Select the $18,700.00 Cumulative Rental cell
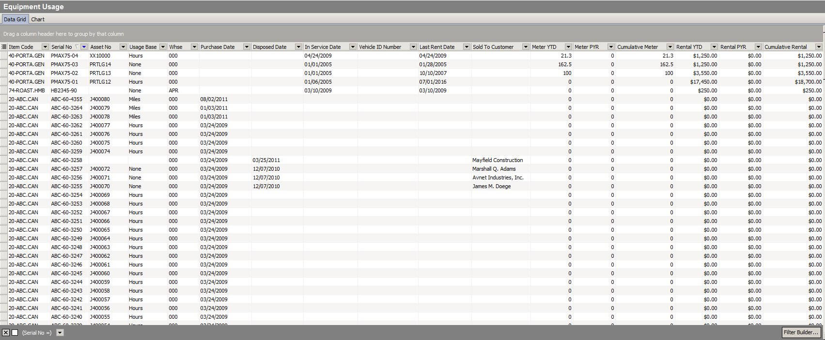825x340 pixels. coord(793,82)
